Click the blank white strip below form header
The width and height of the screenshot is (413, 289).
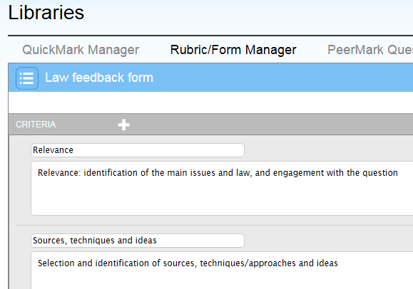click(x=210, y=103)
